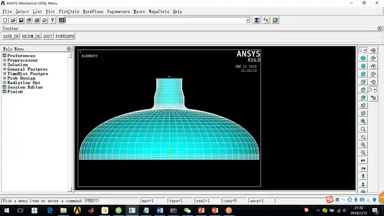This screenshot has width=384, height=216.
Task: Open the command input history dropdown
Action: 248,20
